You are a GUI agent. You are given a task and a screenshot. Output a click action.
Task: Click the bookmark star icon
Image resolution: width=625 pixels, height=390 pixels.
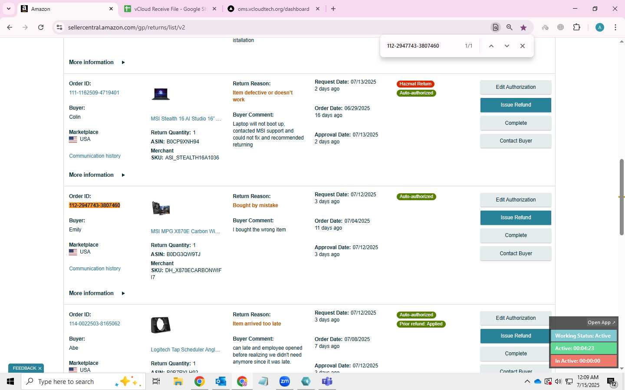click(x=523, y=27)
